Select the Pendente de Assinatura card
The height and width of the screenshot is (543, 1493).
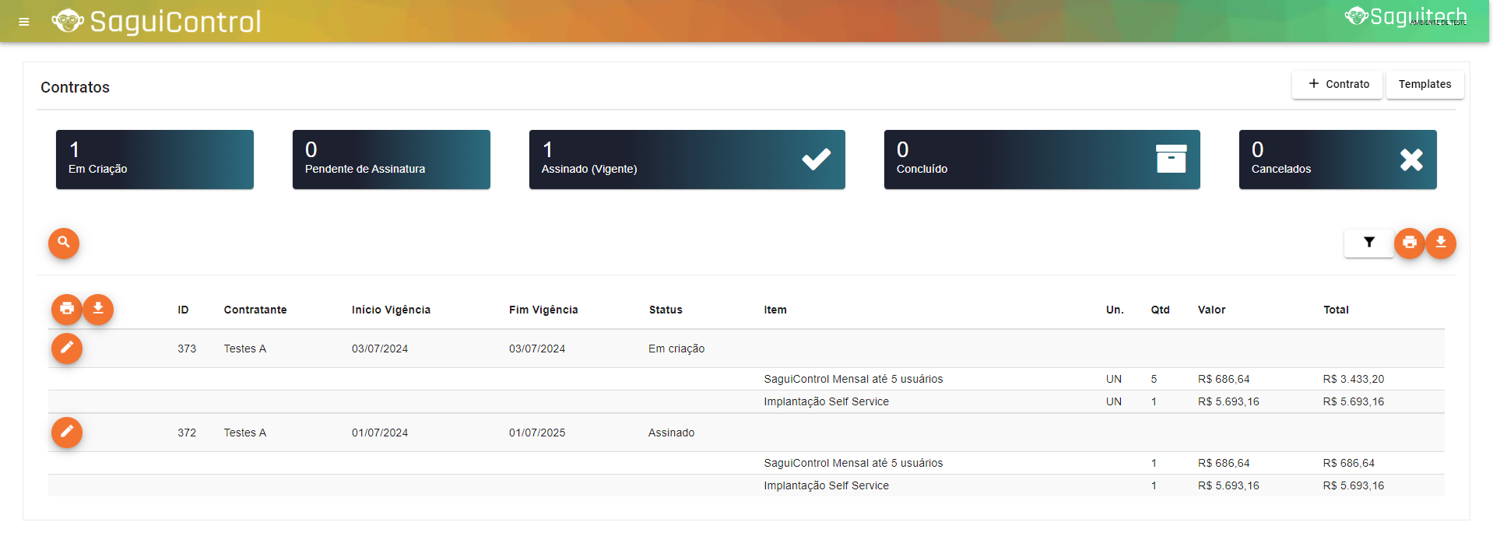point(392,159)
